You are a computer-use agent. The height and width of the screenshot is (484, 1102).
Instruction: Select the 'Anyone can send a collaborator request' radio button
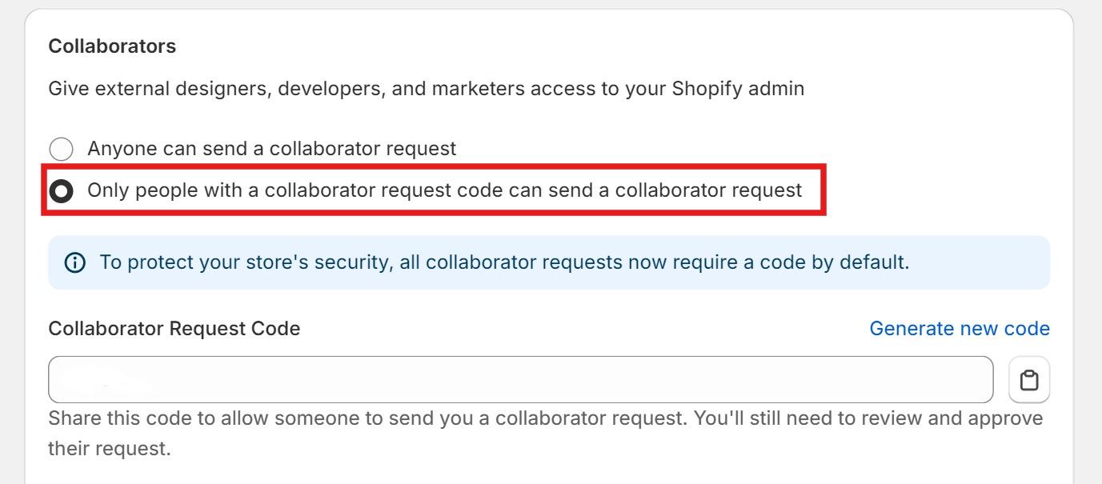(61, 149)
